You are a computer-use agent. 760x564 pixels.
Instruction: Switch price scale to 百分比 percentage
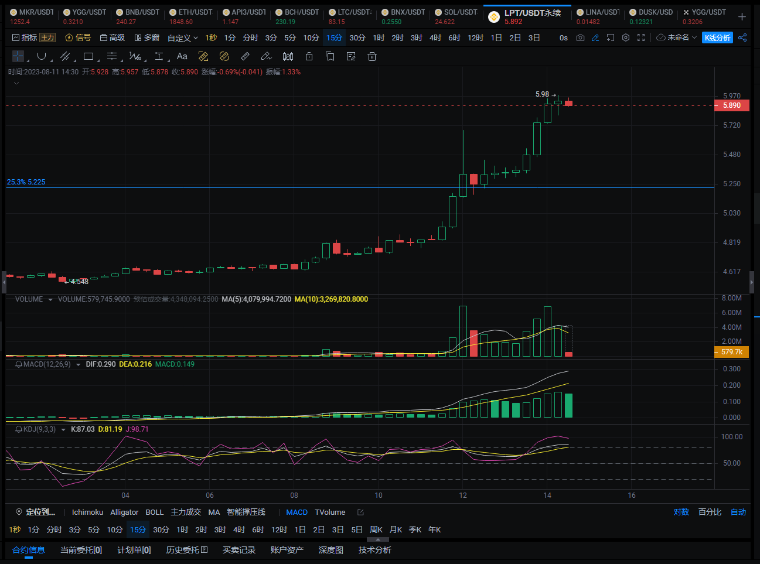(x=710, y=512)
